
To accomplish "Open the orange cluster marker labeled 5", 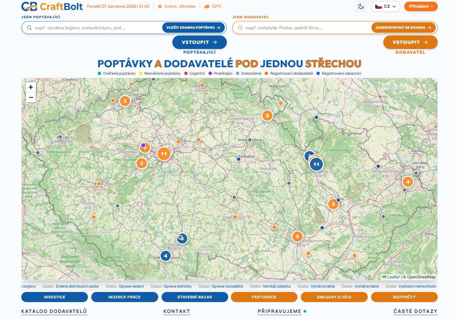I will (297, 237).
